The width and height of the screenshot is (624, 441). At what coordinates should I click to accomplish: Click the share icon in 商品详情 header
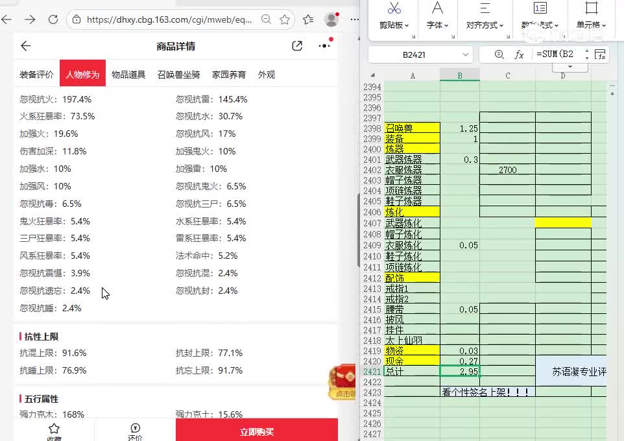(x=297, y=46)
